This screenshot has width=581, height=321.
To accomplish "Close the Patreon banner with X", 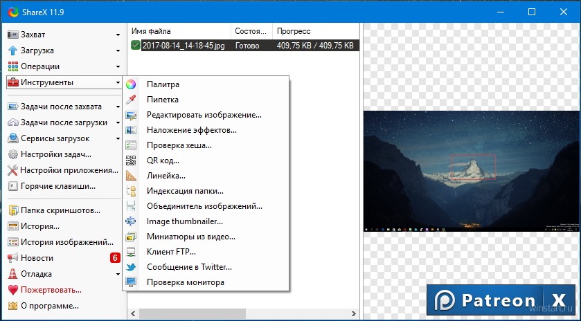I will [559, 300].
